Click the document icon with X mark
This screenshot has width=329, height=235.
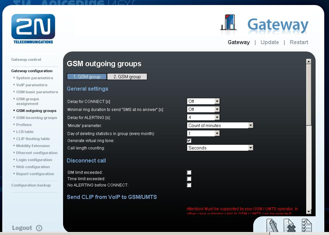click(289, 225)
